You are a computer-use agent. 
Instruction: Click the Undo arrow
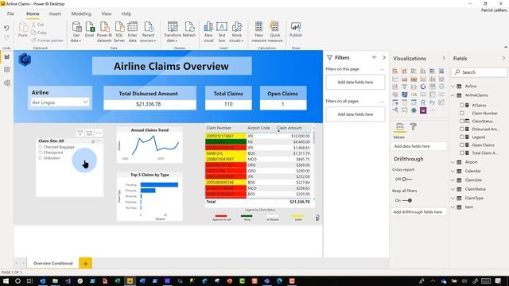pyautogui.click(x=6, y=29)
